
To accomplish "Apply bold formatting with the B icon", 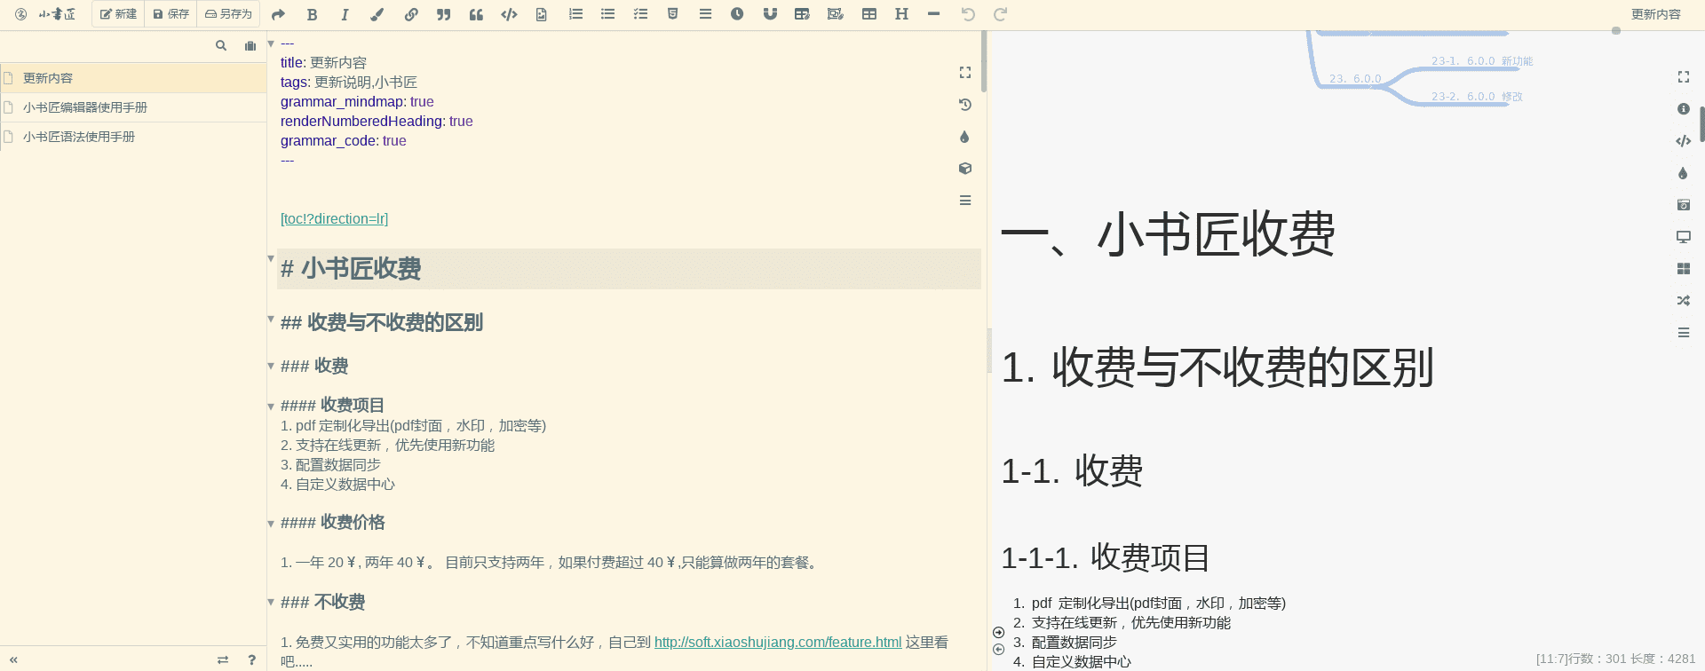I will (312, 14).
